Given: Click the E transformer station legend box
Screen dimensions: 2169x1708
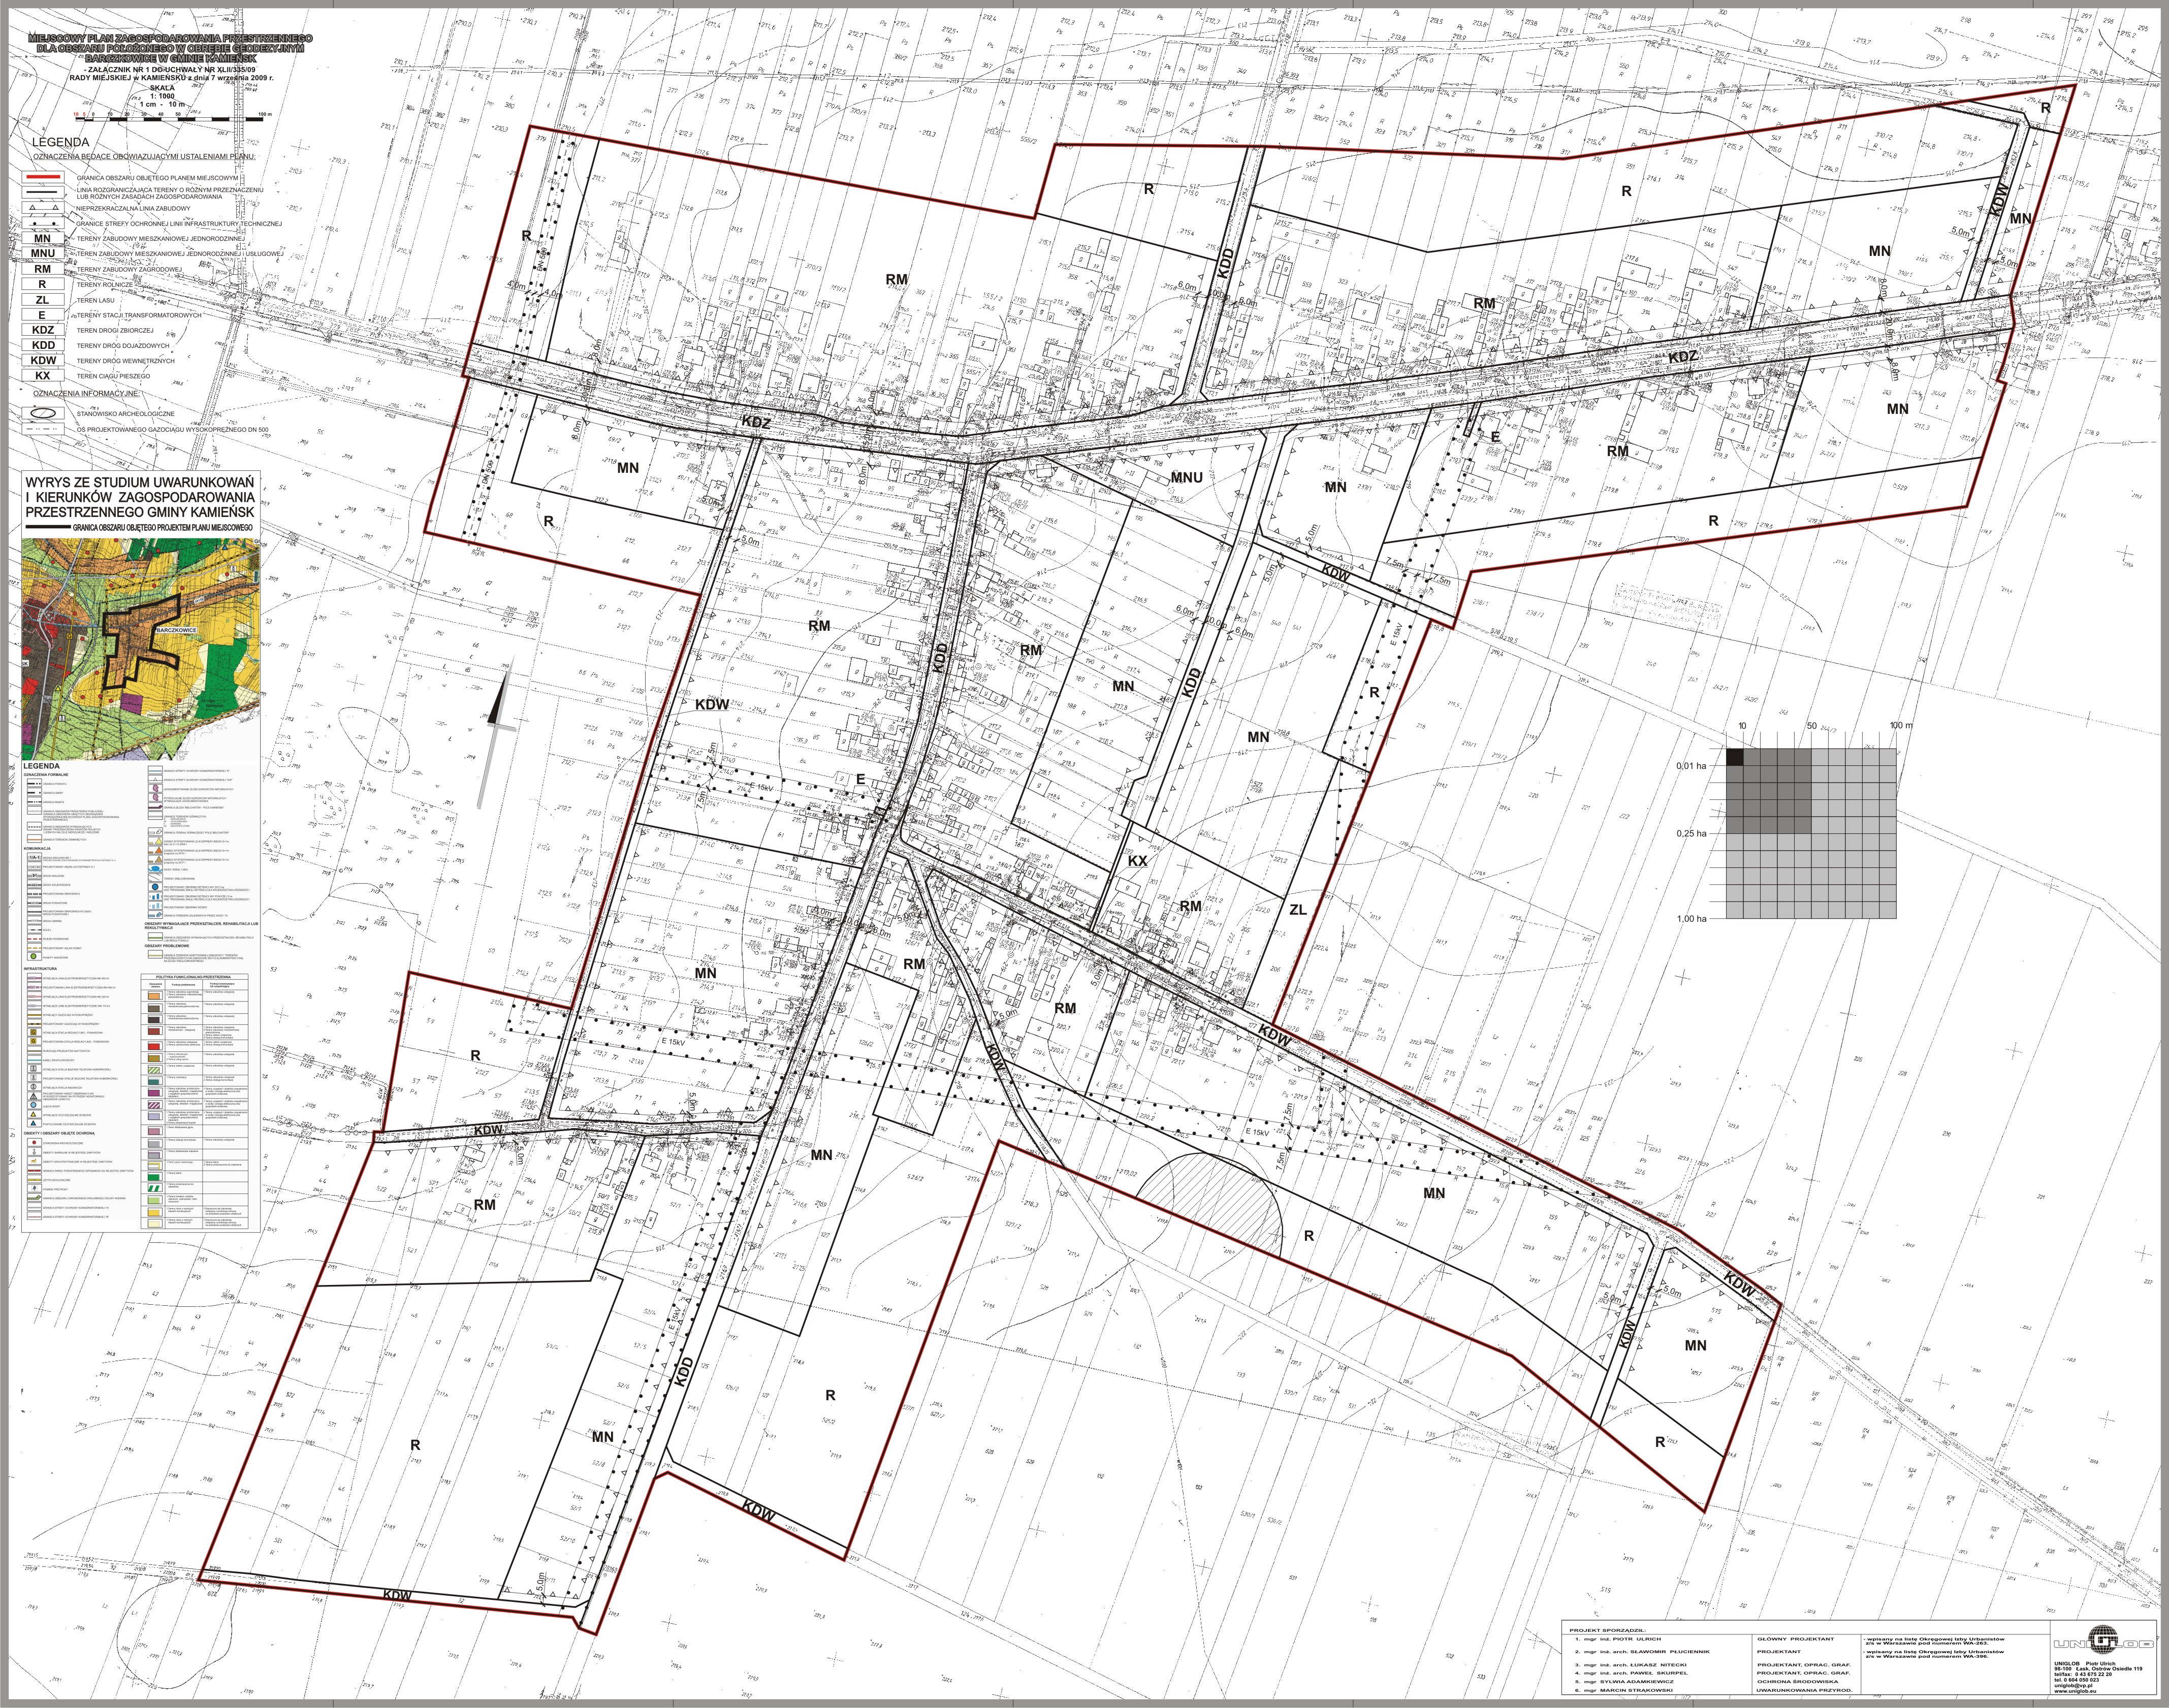Looking at the screenshot, I should point(43,315).
